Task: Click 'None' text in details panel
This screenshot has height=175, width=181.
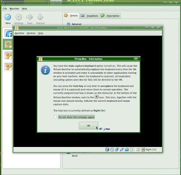Action: click(75, 156)
